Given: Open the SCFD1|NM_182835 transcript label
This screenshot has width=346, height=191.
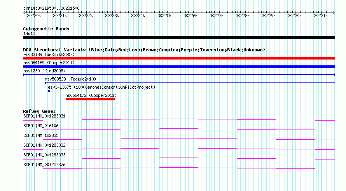Looking at the screenshot, I should click(x=41, y=136).
